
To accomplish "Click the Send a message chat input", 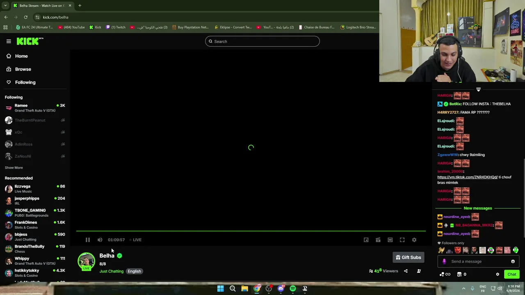I will [x=478, y=261].
